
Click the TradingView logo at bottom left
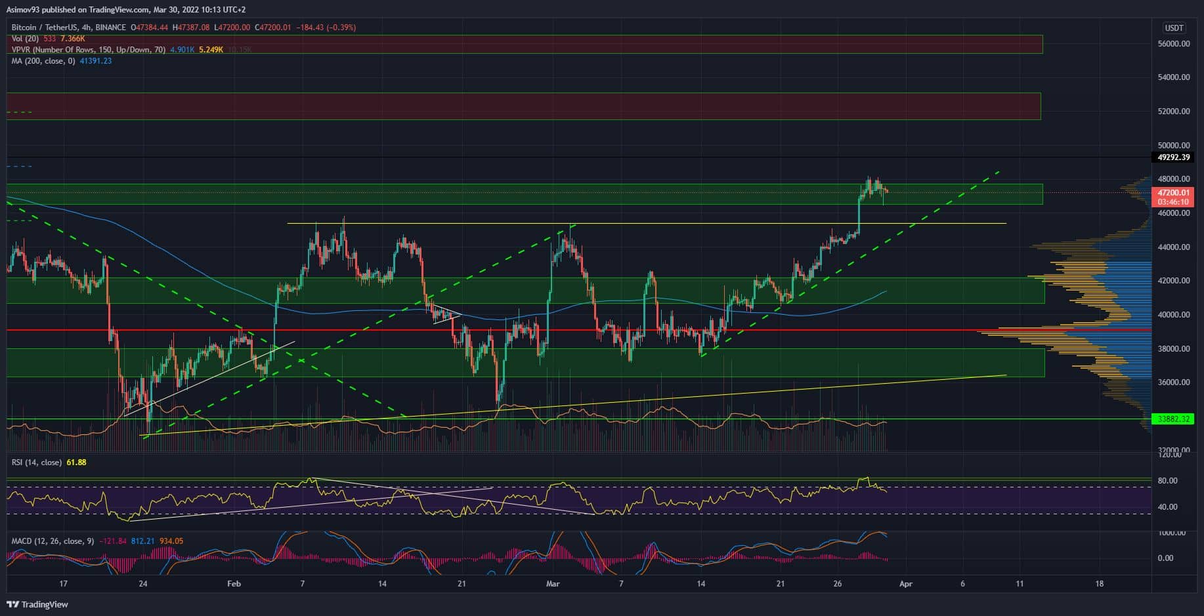(37, 604)
